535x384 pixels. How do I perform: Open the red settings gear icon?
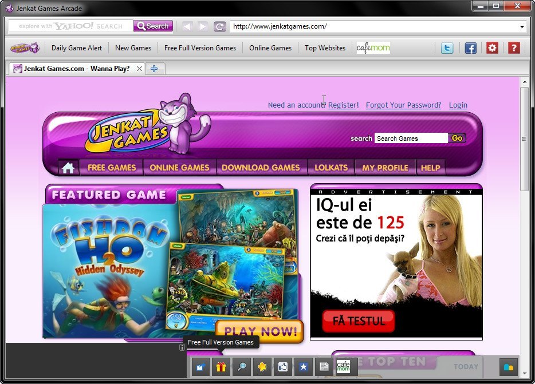[492, 48]
